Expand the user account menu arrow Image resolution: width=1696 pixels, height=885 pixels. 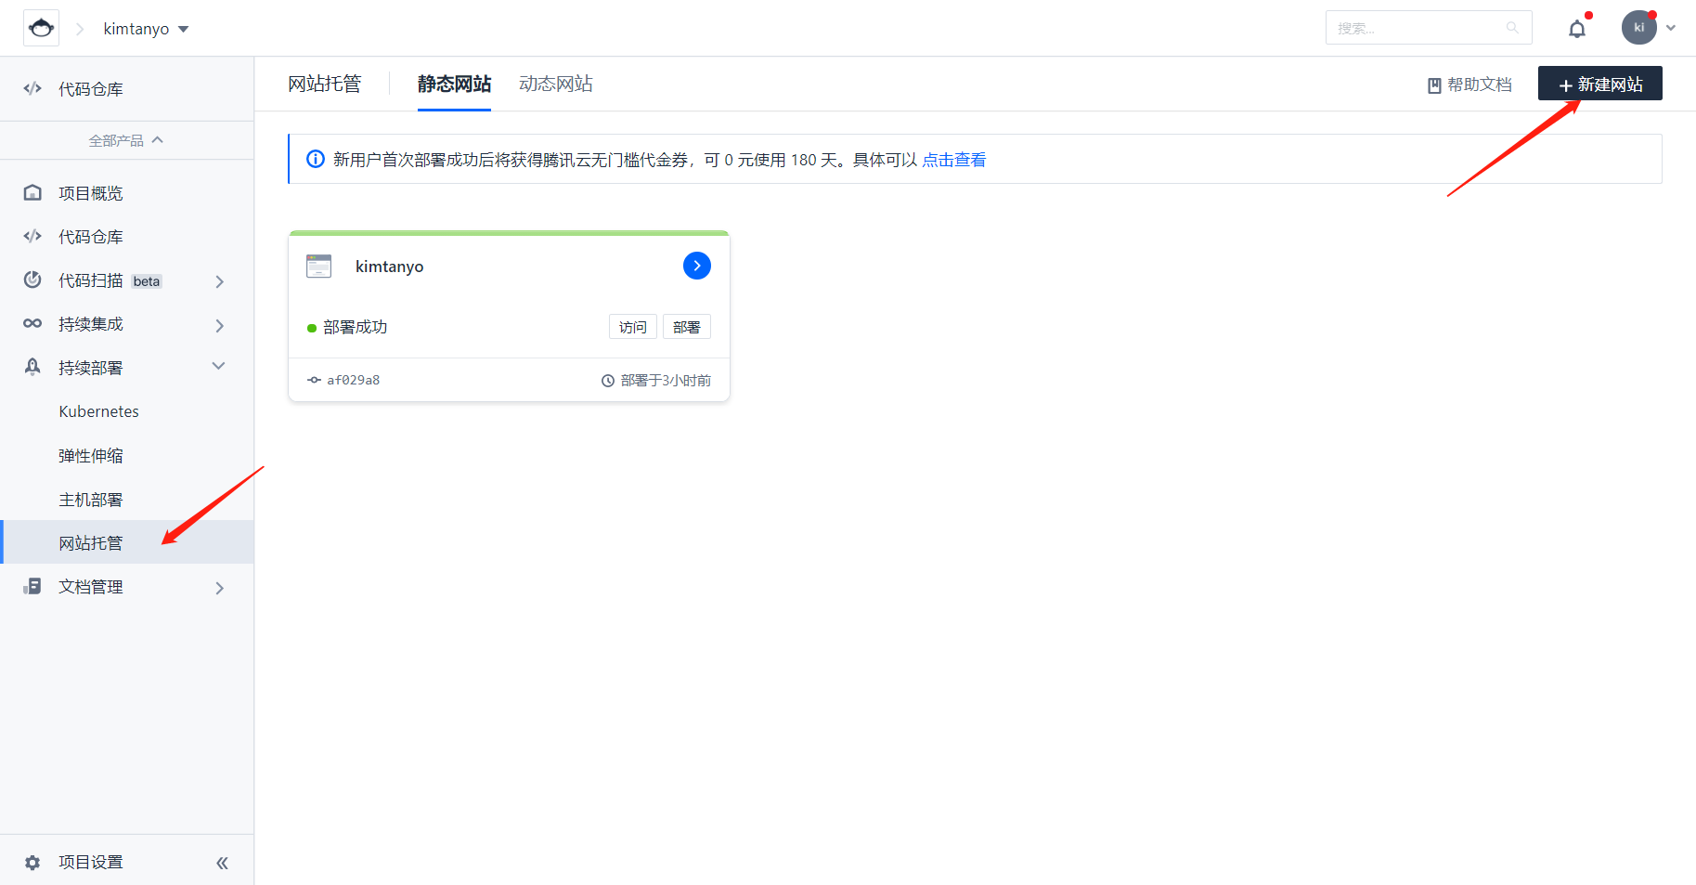point(1671,28)
